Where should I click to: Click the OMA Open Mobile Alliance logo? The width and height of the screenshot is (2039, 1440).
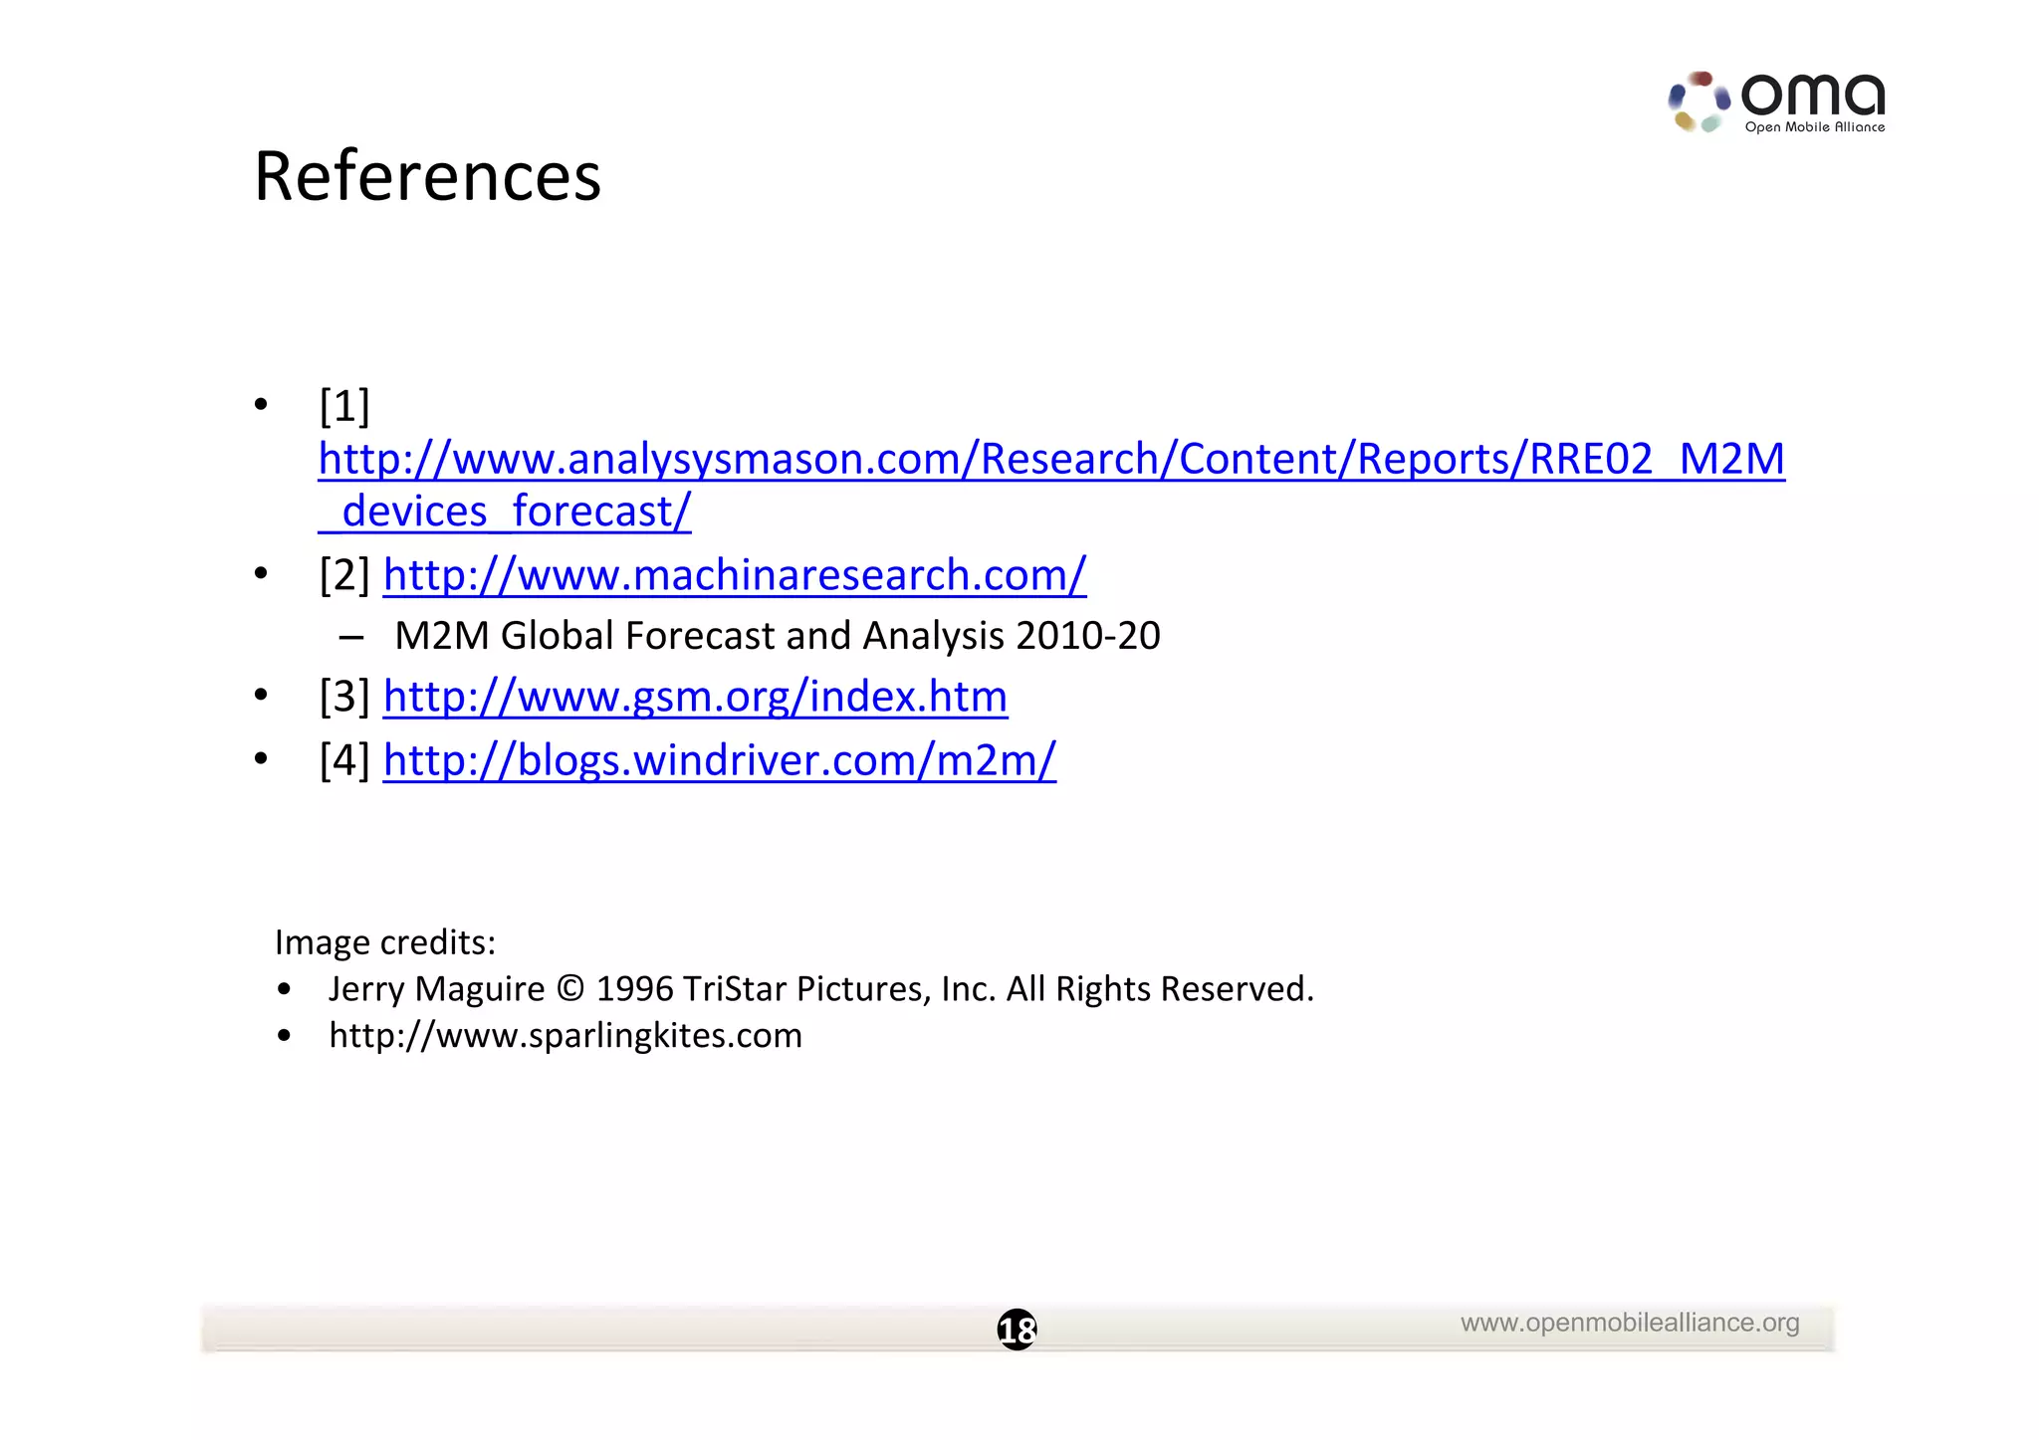click(x=1776, y=103)
